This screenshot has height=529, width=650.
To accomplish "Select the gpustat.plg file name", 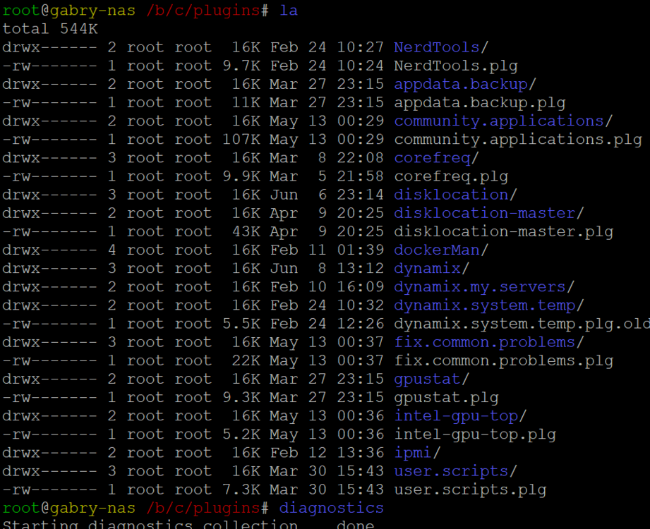I will point(446,397).
